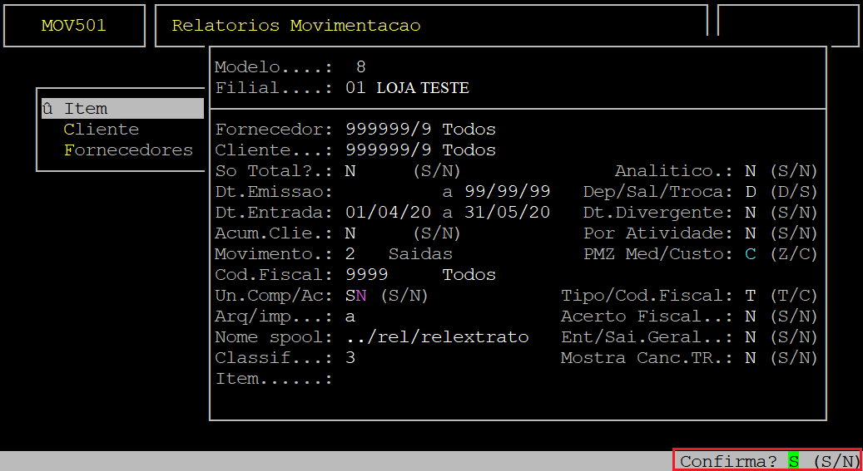This screenshot has height=471, width=863.
Task: Select the Fornecedores menu entry
Action: [128, 150]
